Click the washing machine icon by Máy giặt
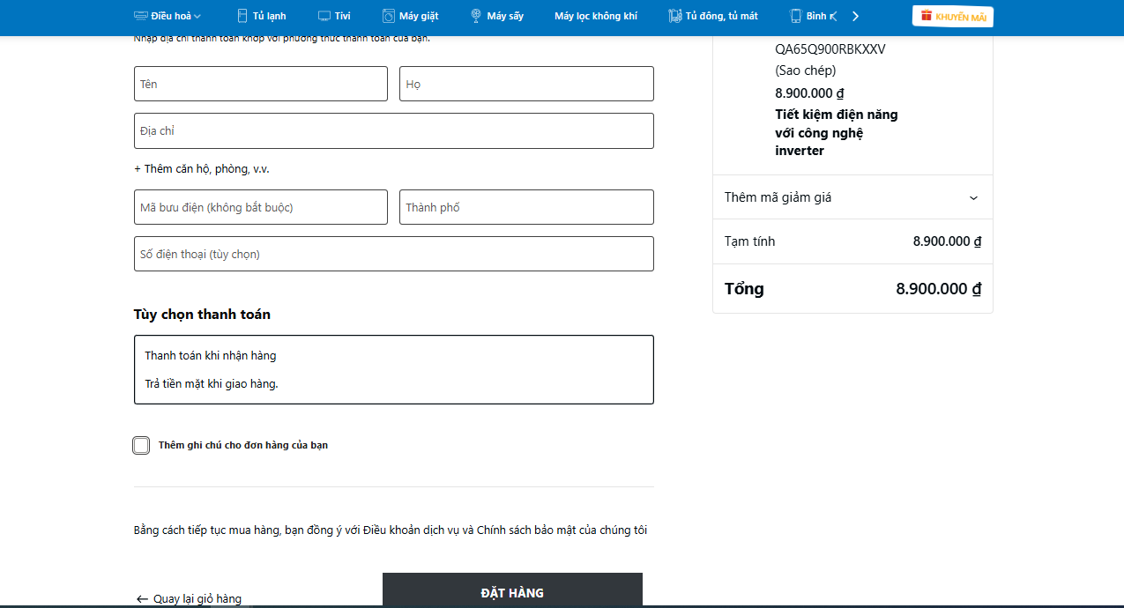 pos(389,16)
